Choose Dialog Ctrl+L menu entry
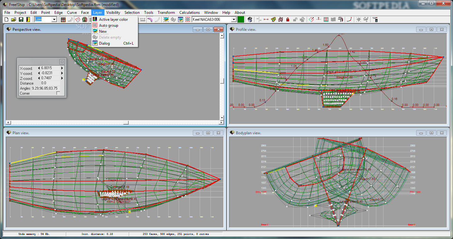453x239 pixels. tap(115, 43)
